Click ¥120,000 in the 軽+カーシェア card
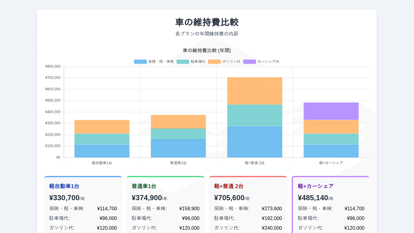The image size is (414, 233). coord(354,228)
